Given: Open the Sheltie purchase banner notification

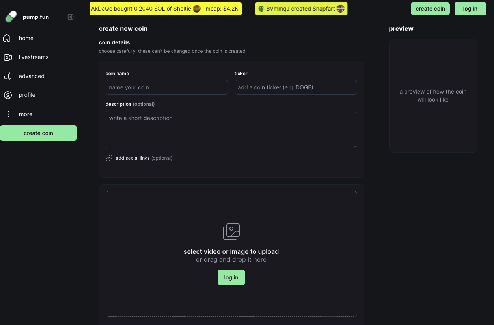Looking at the screenshot, I should tap(166, 8).
